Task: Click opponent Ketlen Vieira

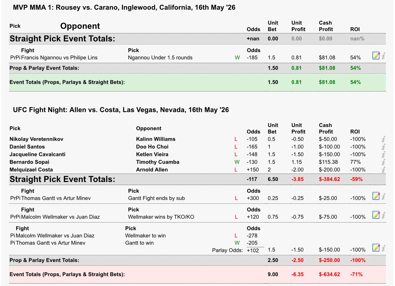Action: pos(152,154)
